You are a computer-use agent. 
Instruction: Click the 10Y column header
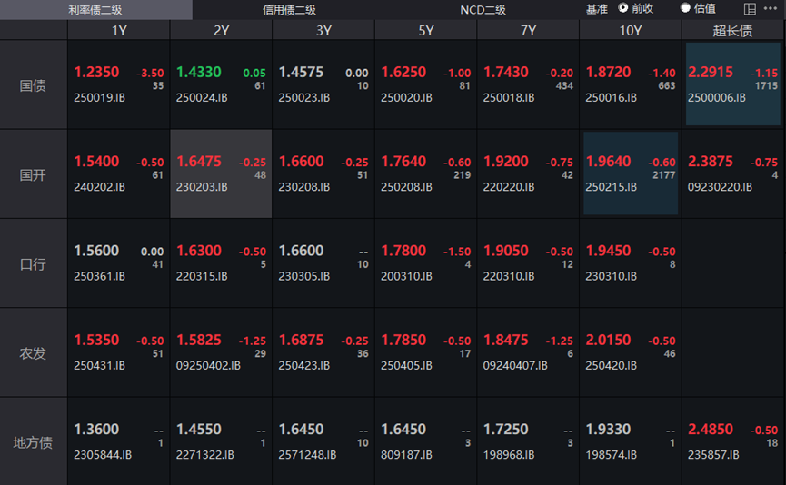[630, 30]
